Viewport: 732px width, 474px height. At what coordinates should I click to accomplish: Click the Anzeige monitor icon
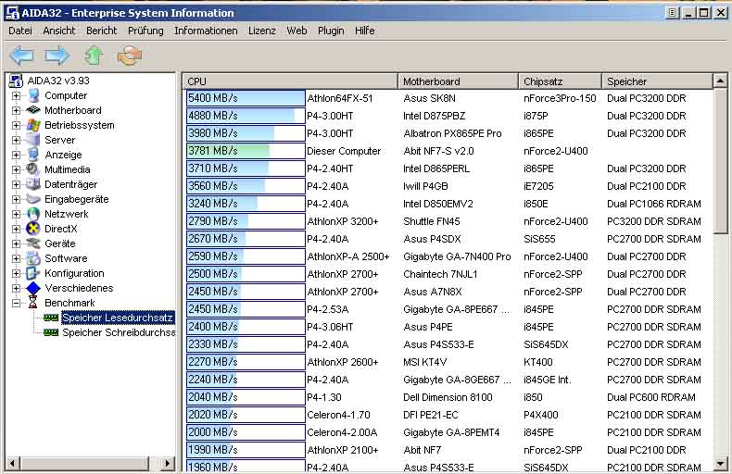pos(33,155)
